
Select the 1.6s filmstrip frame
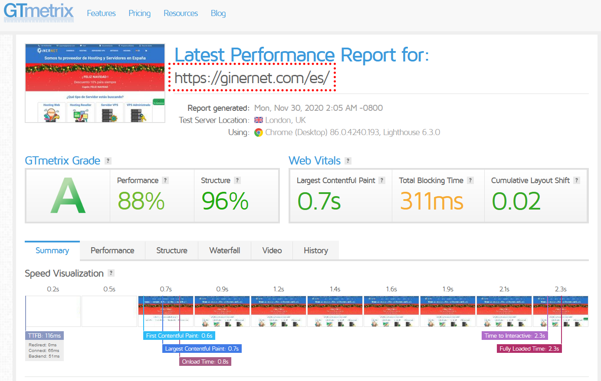[391, 311]
